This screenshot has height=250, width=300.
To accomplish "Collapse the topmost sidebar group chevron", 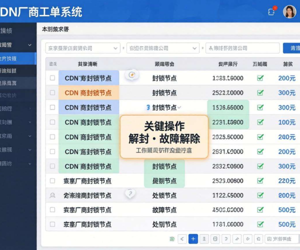I will click(29, 45).
